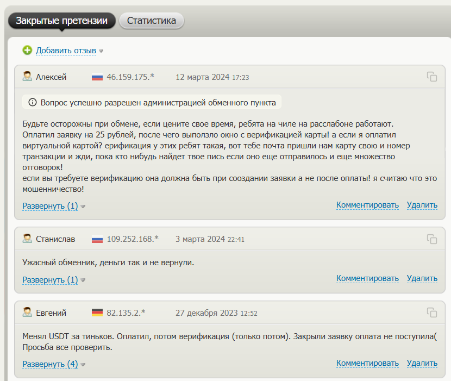
Task: Click the date 27 декабря 2023 12:52
Action: [216, 313]
